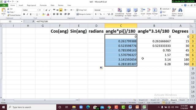Open File Explorer from the taskbar
Screen dimensions: 196x110
click(x=74, y=107)
